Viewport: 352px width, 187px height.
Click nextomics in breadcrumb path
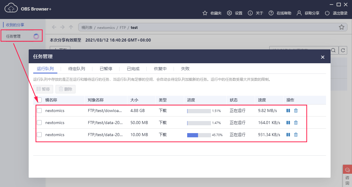(106, 27)
